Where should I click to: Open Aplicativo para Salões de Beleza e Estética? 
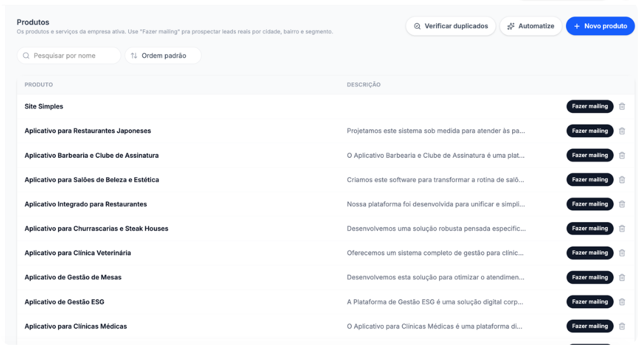[91, 179]
